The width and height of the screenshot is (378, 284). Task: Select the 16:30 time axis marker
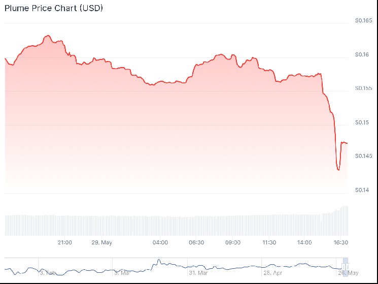click(x=340, y=242)
